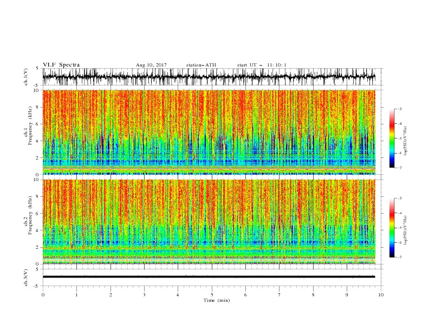Image resolution: width=429 pixels, height=331 pixels.
Task: Click the "ch.2 Frequency (kHz)" axis label
Action: (28, 215)
